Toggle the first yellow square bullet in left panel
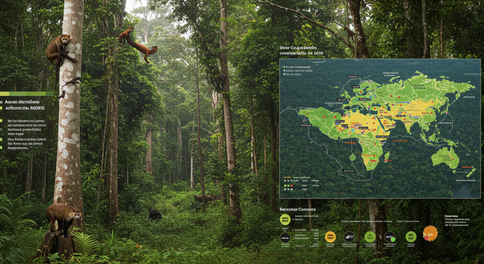The image size is (484, 264). 1,108
